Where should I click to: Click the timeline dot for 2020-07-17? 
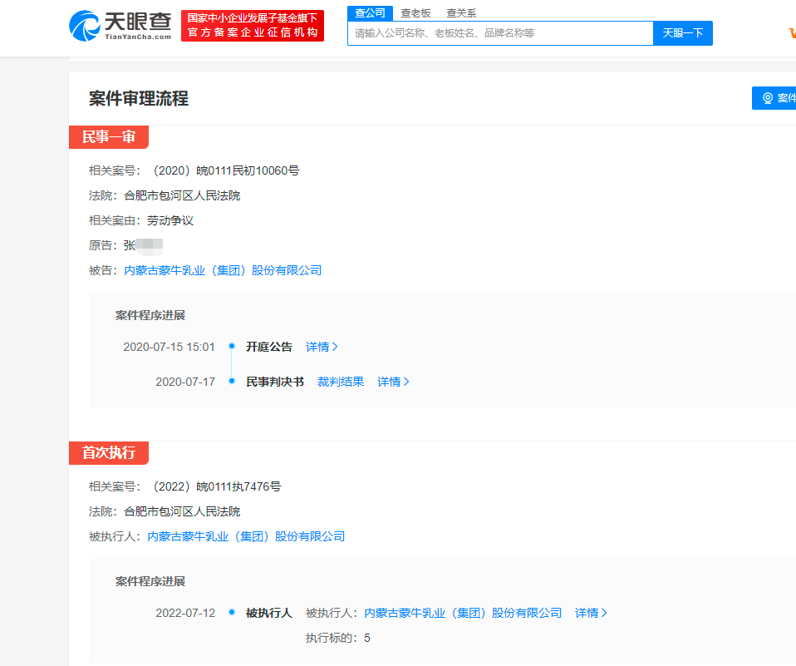click(x=232, y=382)
